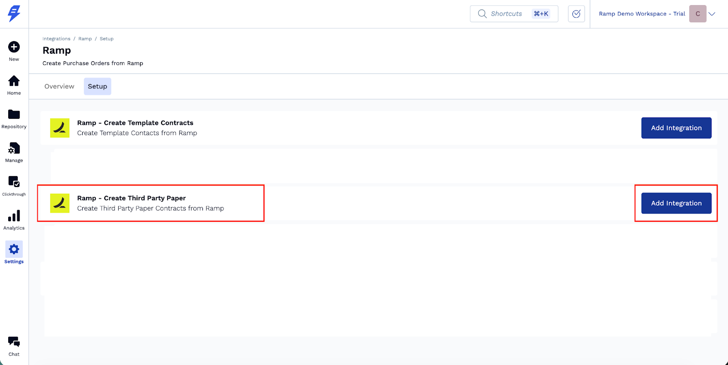
Task: Click the user avatar labeled C
Action: (698, 14)
